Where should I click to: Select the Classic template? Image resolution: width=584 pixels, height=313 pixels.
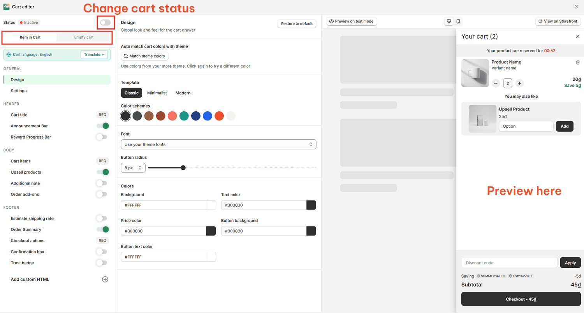pyautogui.click(x=132, y=93)
